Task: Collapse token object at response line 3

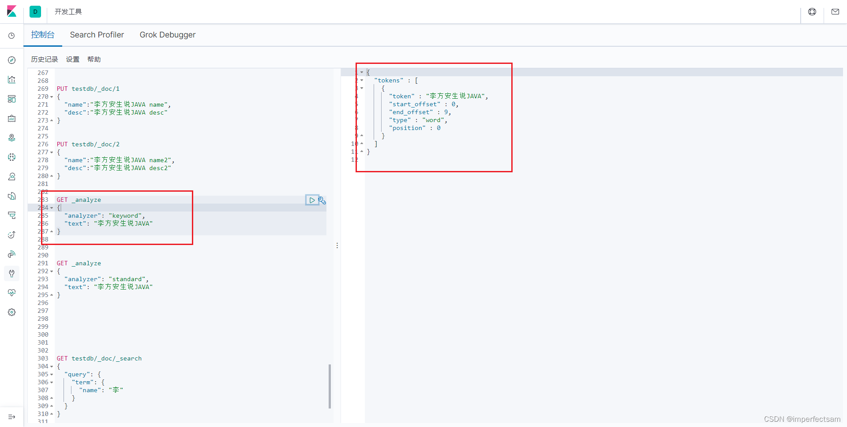Action: pyautogui.click(x=362, y=88)
